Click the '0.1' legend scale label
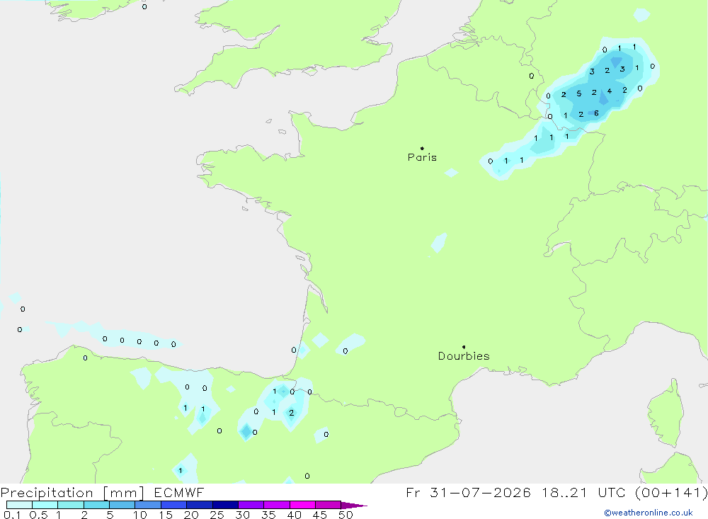 point(12,515)
